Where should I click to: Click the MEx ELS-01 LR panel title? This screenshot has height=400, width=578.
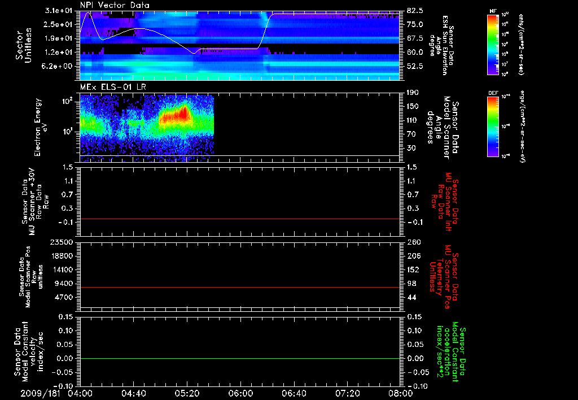coord(113,87)
